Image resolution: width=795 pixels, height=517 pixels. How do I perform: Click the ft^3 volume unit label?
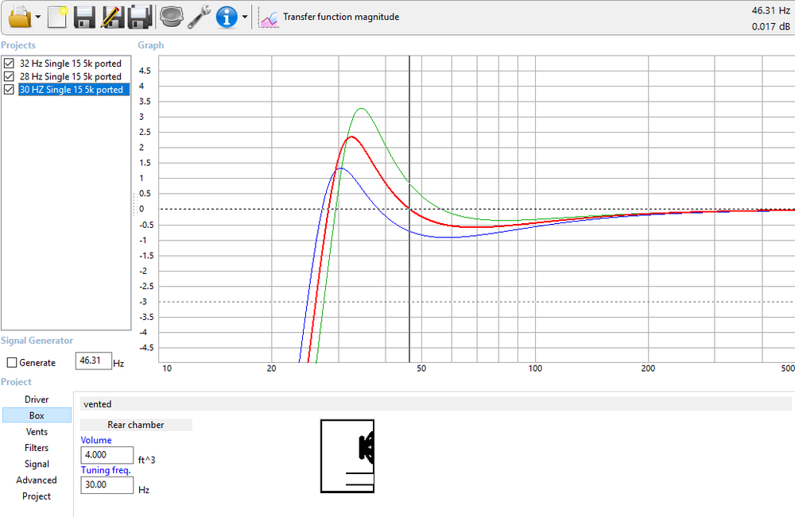[147, 460]
